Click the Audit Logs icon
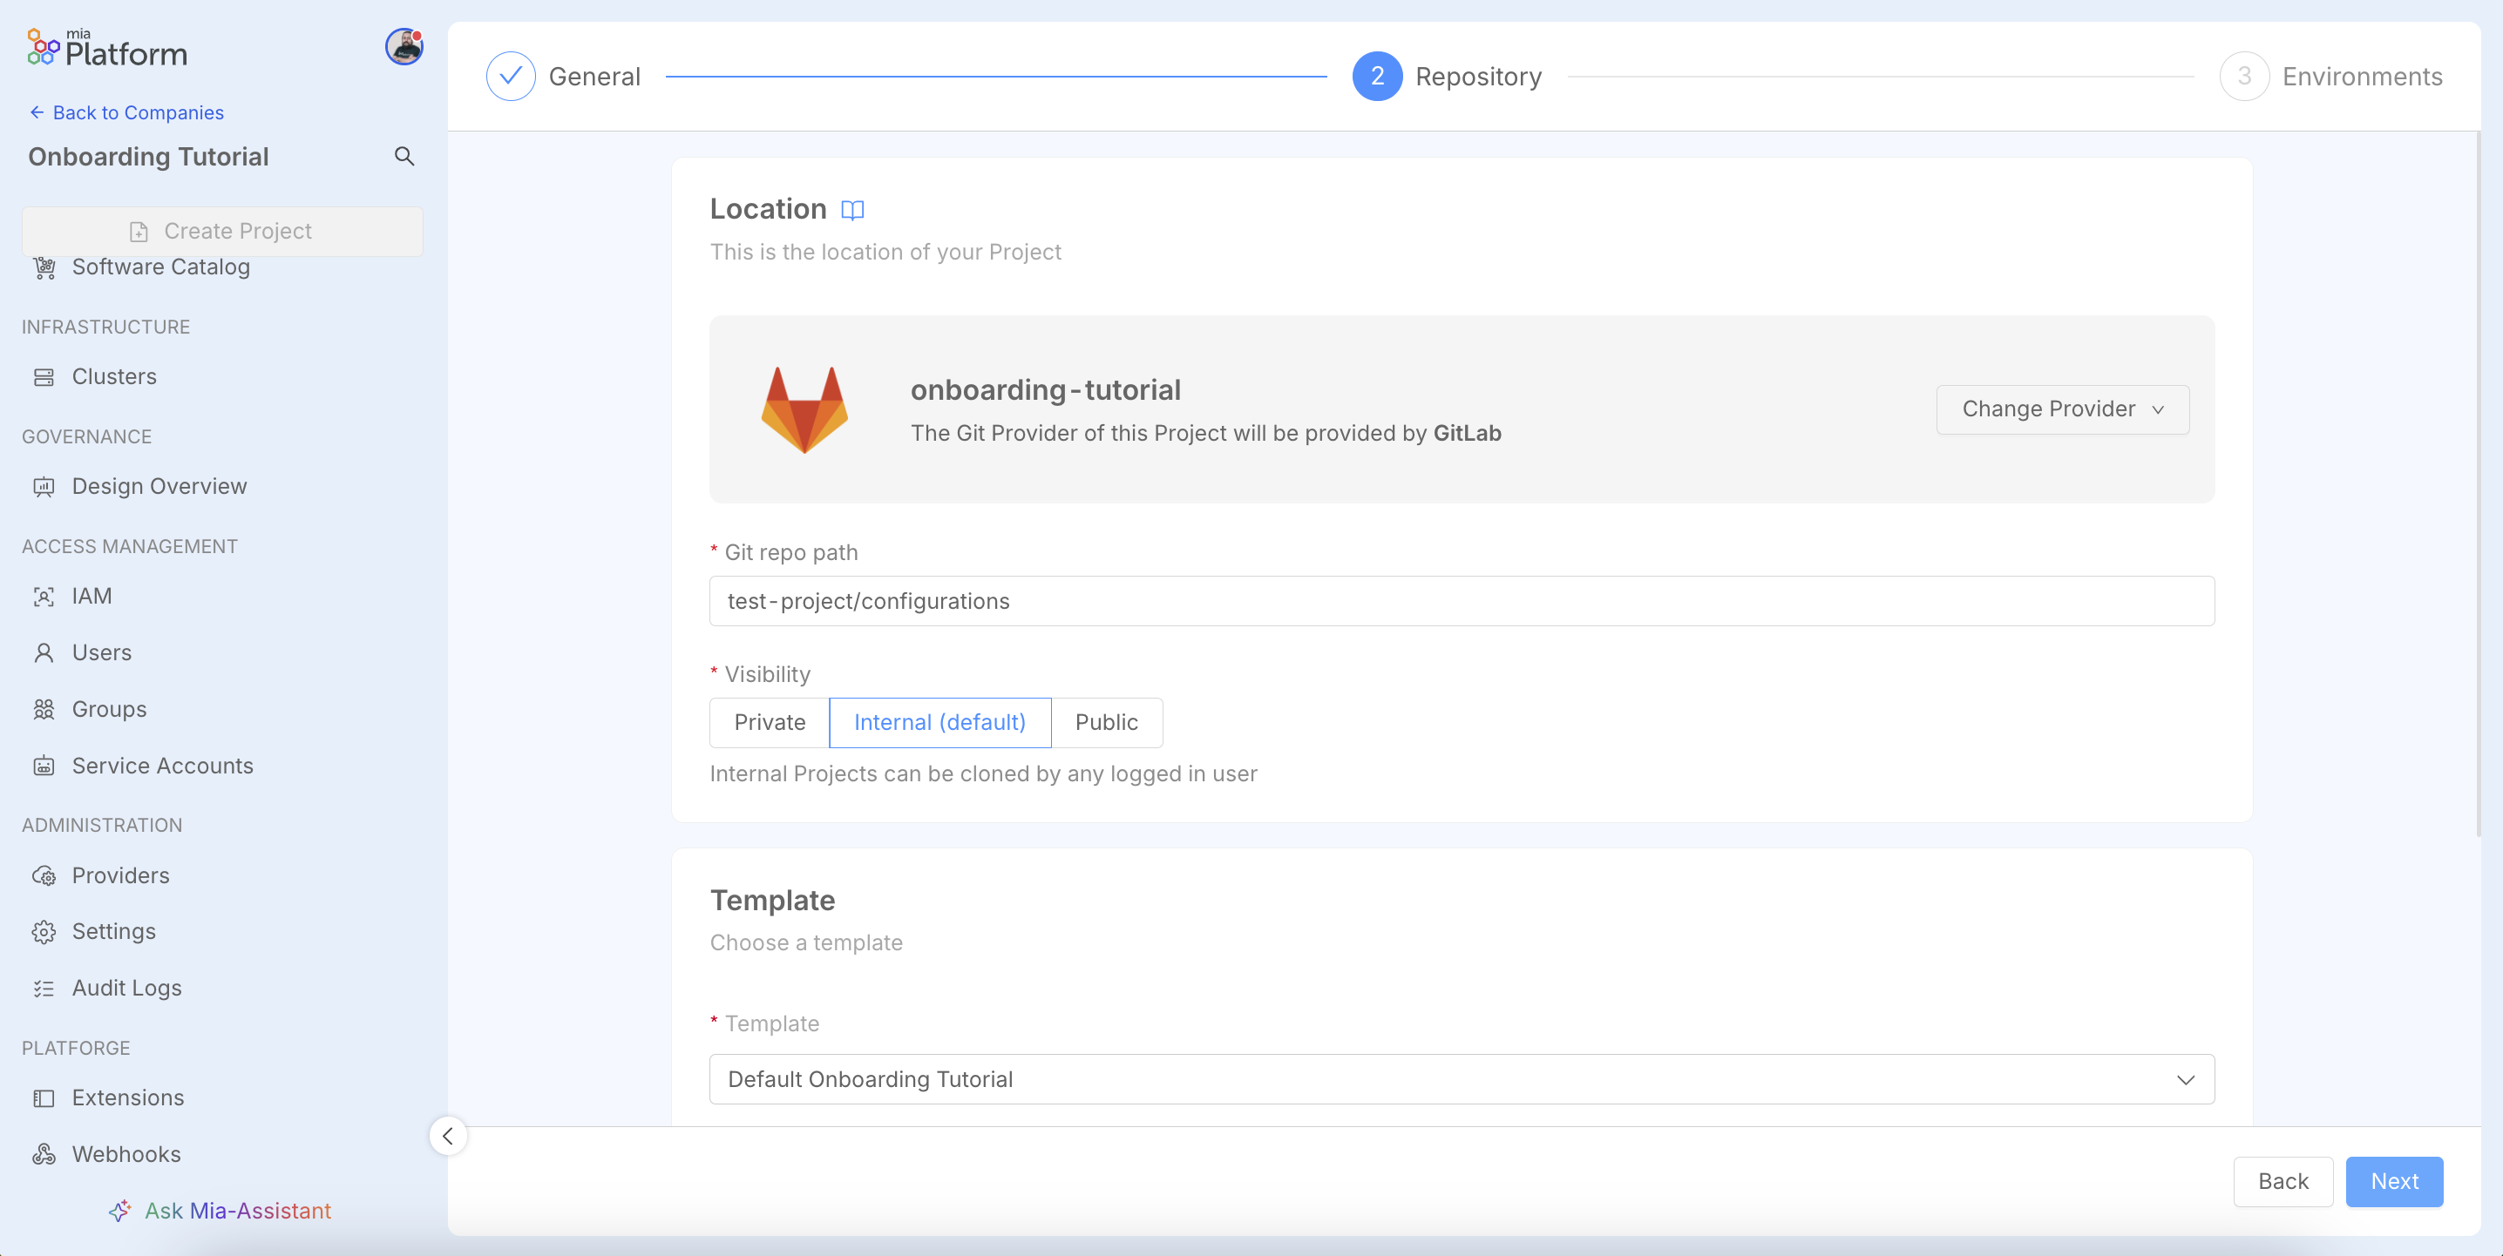 pyautogui.click(x=44, y=989)
